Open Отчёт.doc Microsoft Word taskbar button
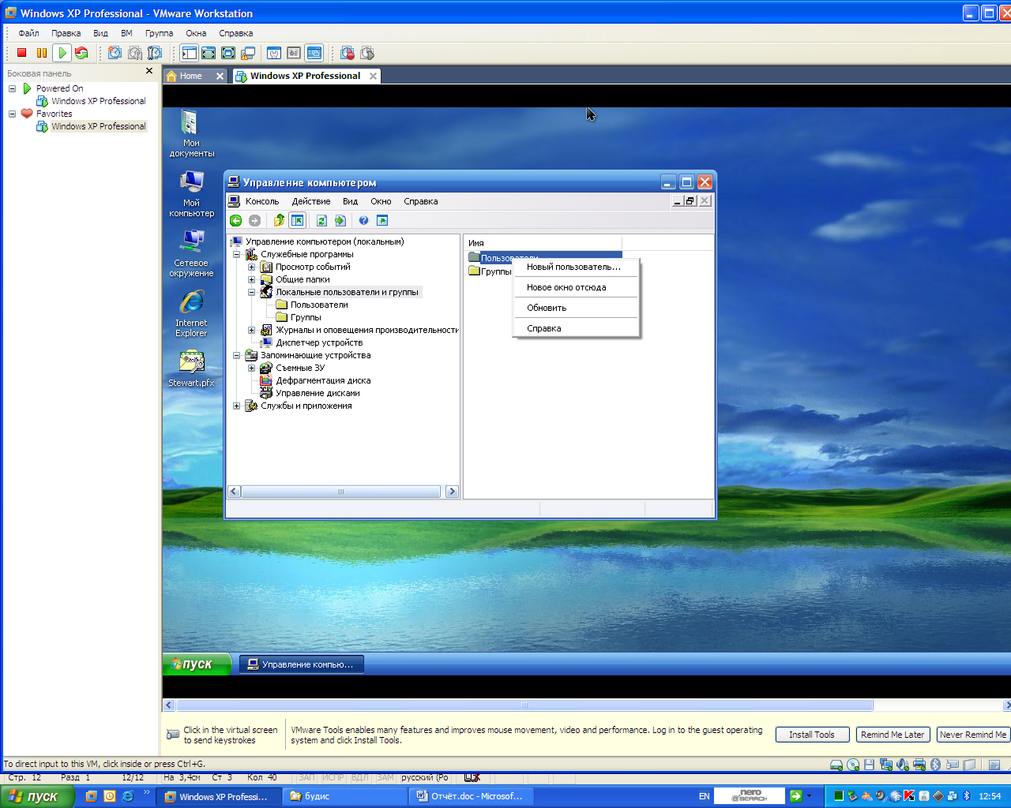 (x=471, y=796)
